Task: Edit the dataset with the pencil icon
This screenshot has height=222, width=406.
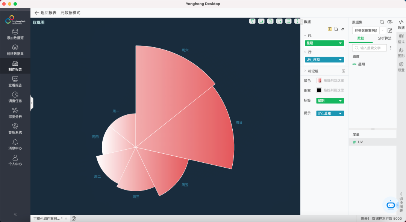Action: tap(390, 30)
